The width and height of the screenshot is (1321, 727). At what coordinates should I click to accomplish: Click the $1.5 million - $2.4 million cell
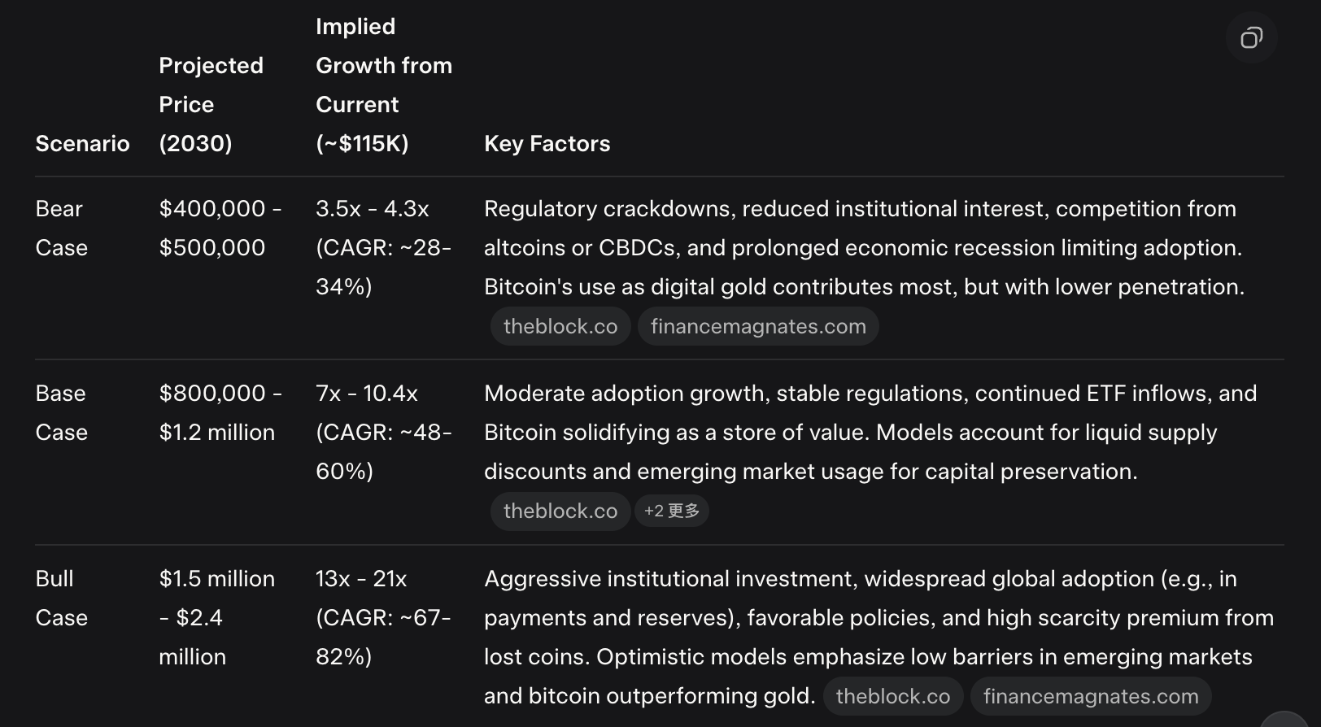click(x=217, y=617)
